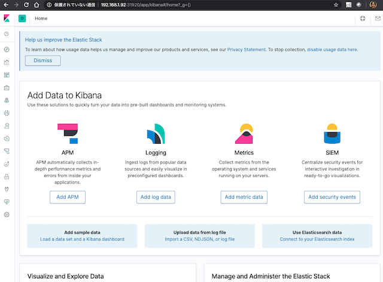Click the browser forward arrow

point(16,5)
